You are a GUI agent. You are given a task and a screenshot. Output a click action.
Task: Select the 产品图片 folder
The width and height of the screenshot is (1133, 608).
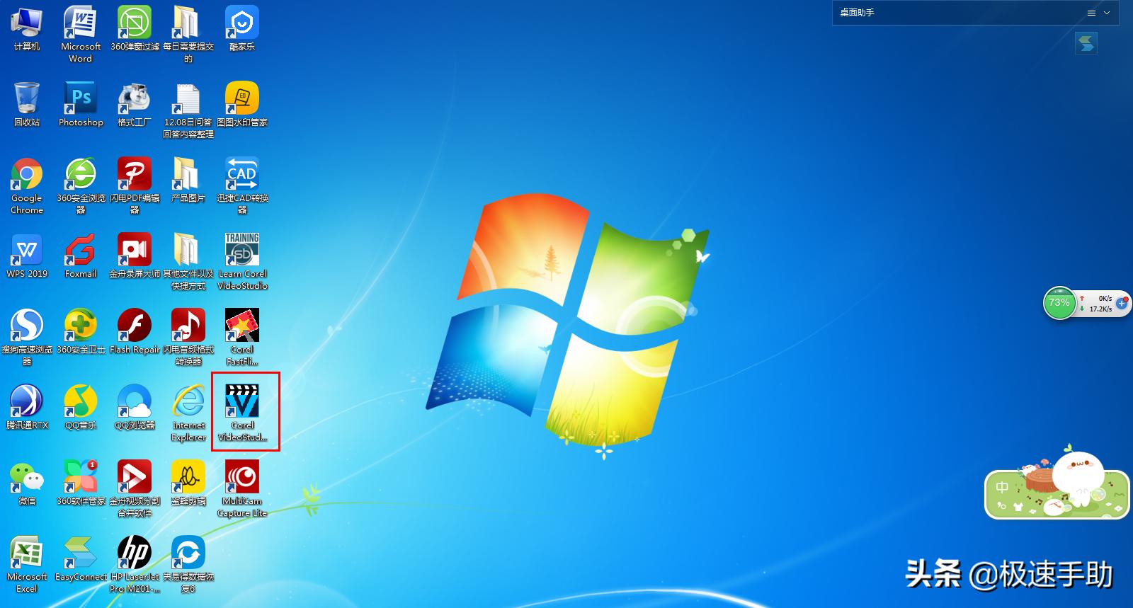[188, 180]
